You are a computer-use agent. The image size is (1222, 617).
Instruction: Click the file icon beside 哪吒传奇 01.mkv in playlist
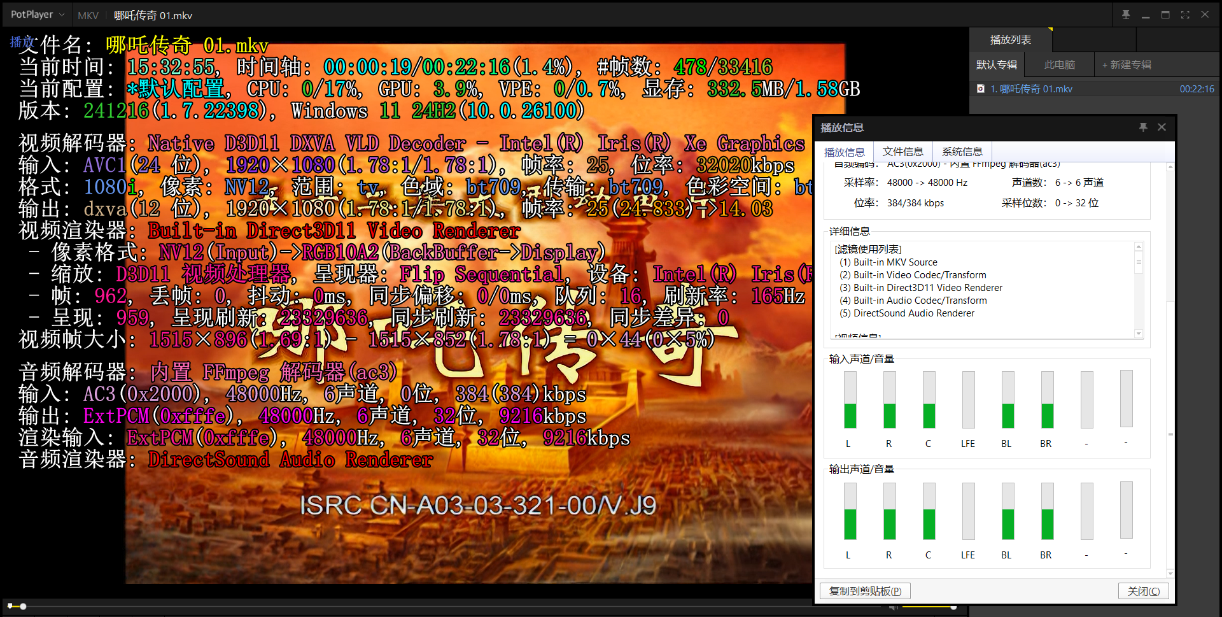click(981, 89)
